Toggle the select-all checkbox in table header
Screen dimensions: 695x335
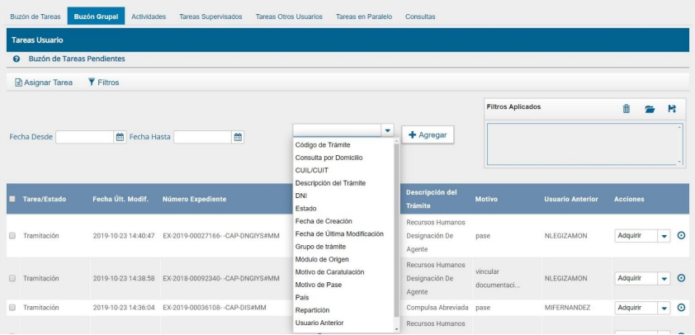point(12,199)
